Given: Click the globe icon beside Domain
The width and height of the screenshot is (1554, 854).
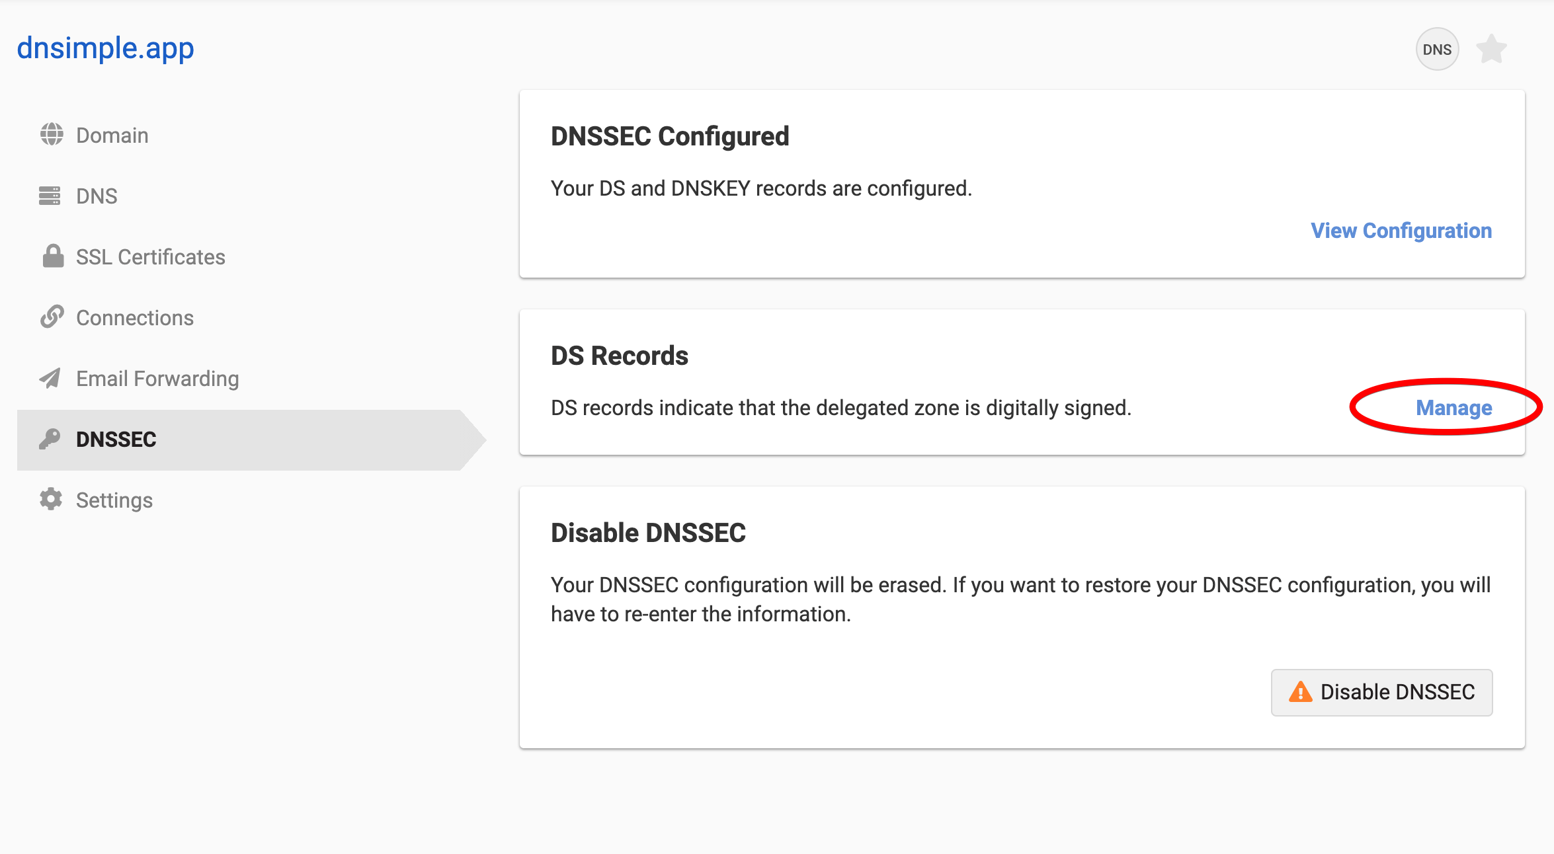Looking at the screenshot, I should (x=52, y=134).
